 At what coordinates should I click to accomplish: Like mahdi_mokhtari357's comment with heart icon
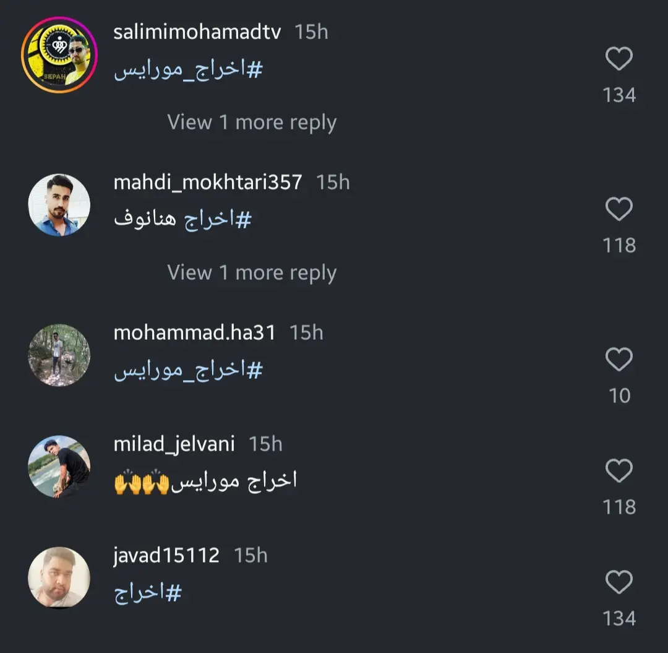[x=619, y=209]
